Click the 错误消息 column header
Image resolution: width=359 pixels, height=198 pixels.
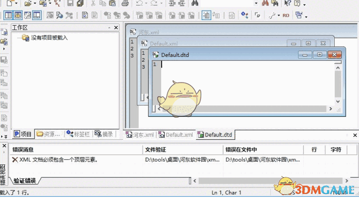coord(76,150)
